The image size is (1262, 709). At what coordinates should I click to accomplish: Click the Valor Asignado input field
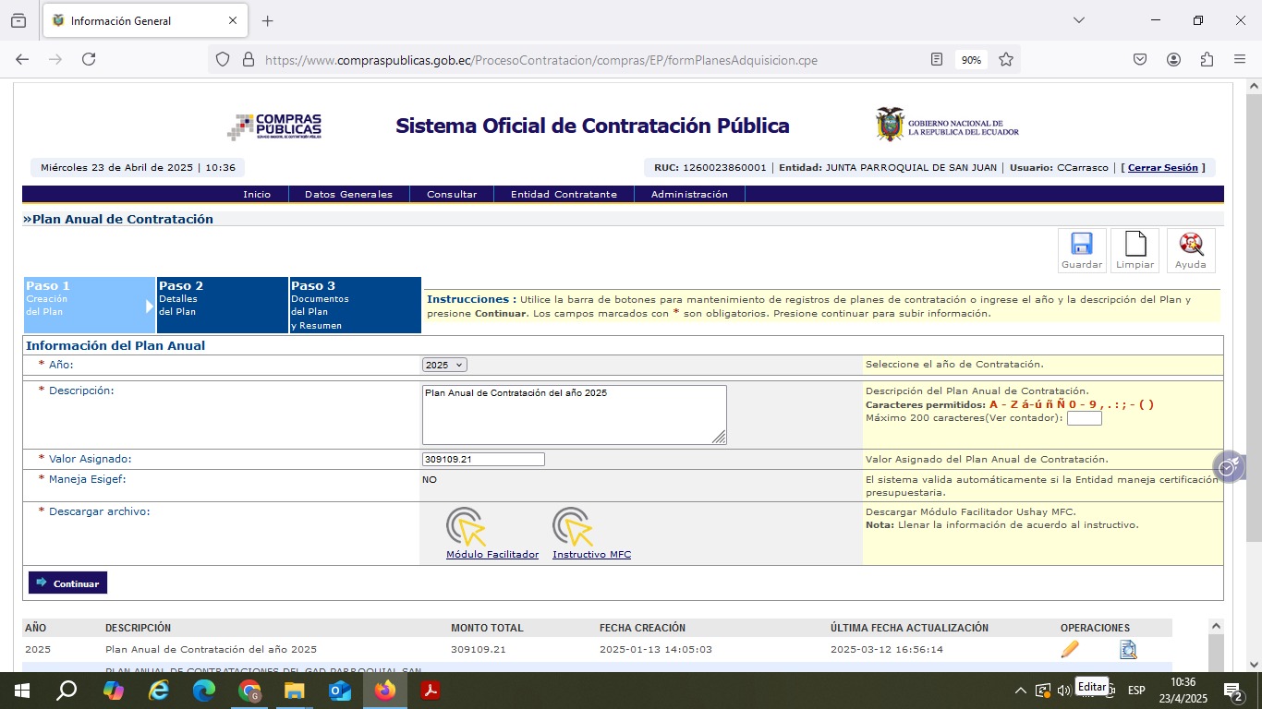pos(483,459)
